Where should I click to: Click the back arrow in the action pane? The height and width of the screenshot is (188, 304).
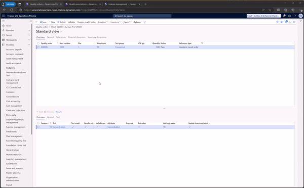click(x=36, y=22)
